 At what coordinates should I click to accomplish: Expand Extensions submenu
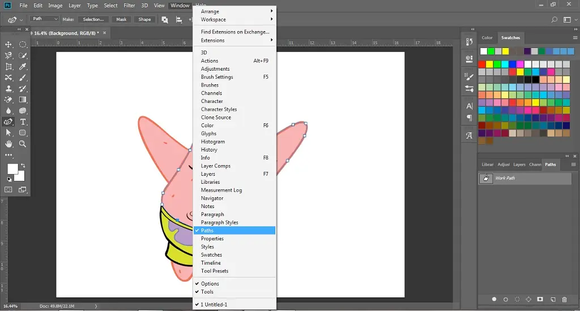234,40
